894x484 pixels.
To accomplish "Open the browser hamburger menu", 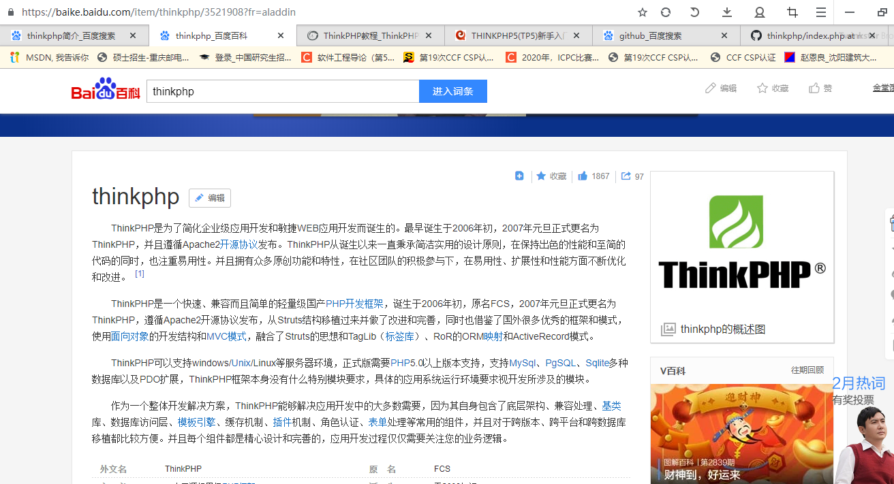I will 821,12.
